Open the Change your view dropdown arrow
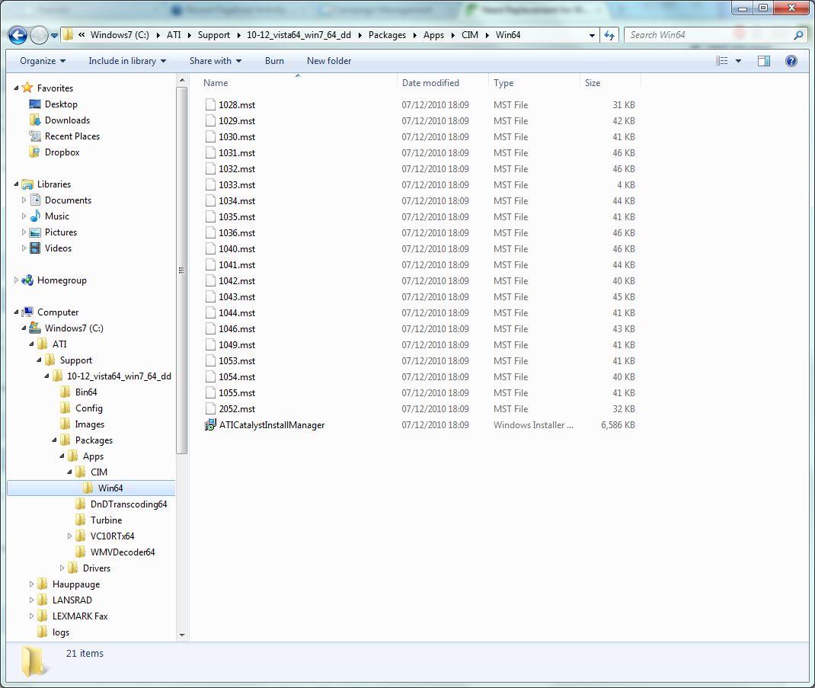Image resolution: width=815 pixels, height=688 pixels. [x=738, y=61]
